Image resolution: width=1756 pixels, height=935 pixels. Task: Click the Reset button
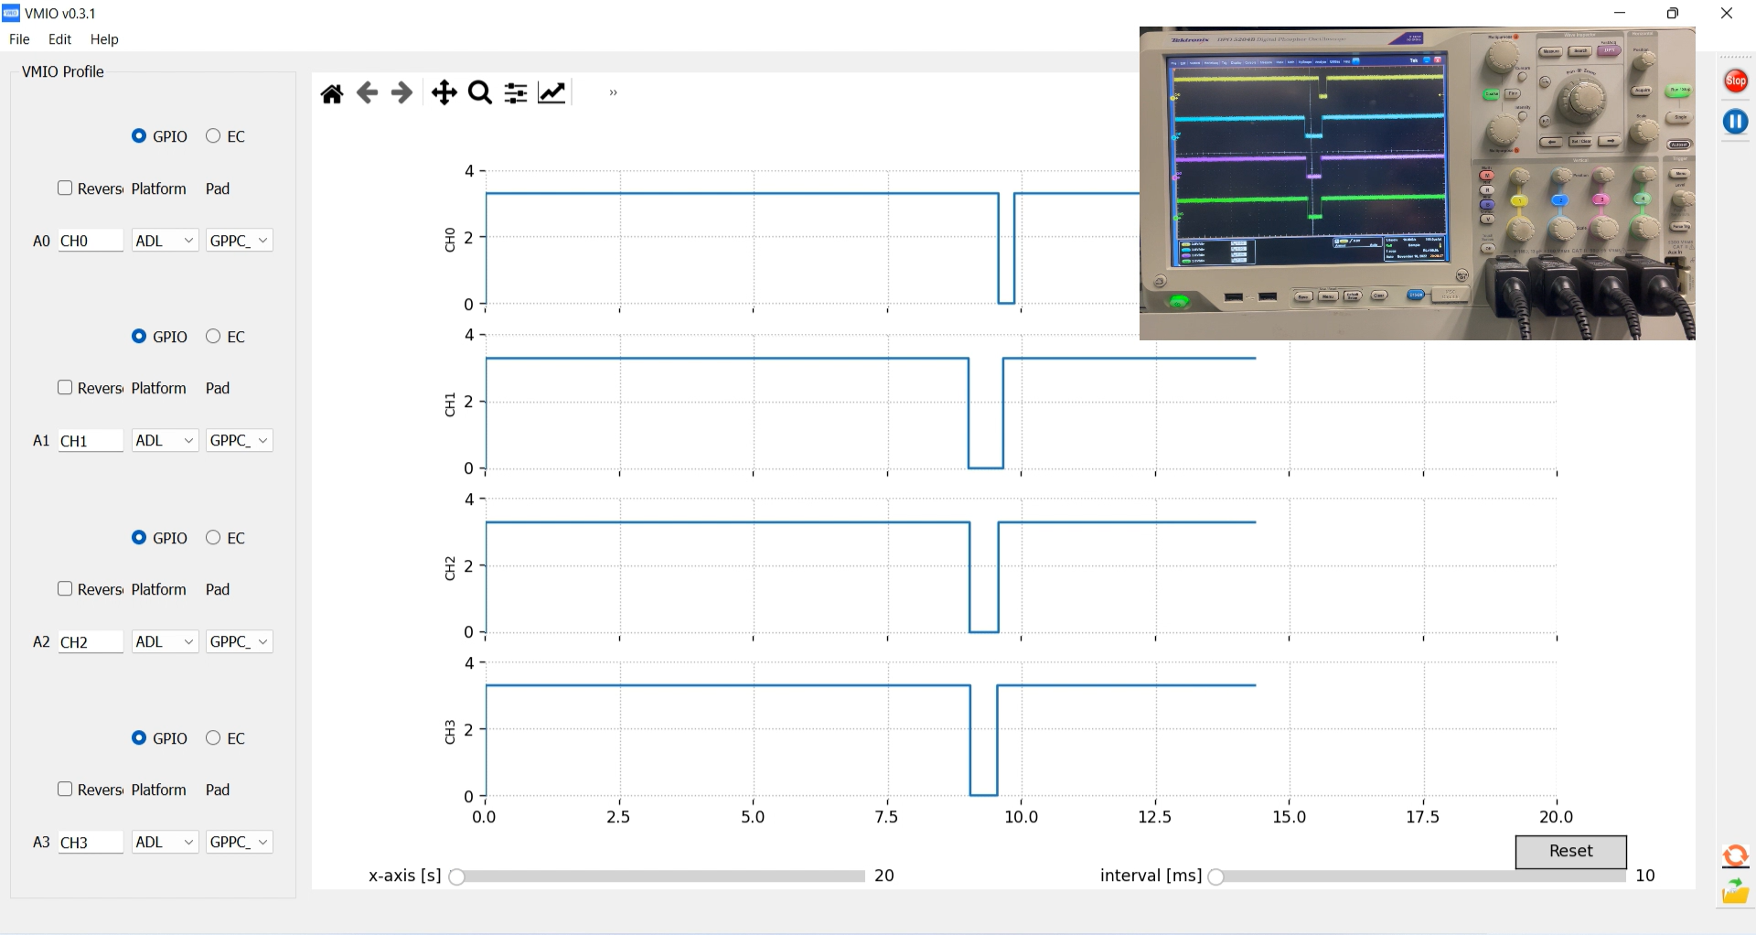(x=1570, y=851)
